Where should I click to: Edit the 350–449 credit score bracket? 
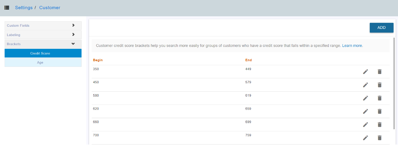(x=365, y=72)
